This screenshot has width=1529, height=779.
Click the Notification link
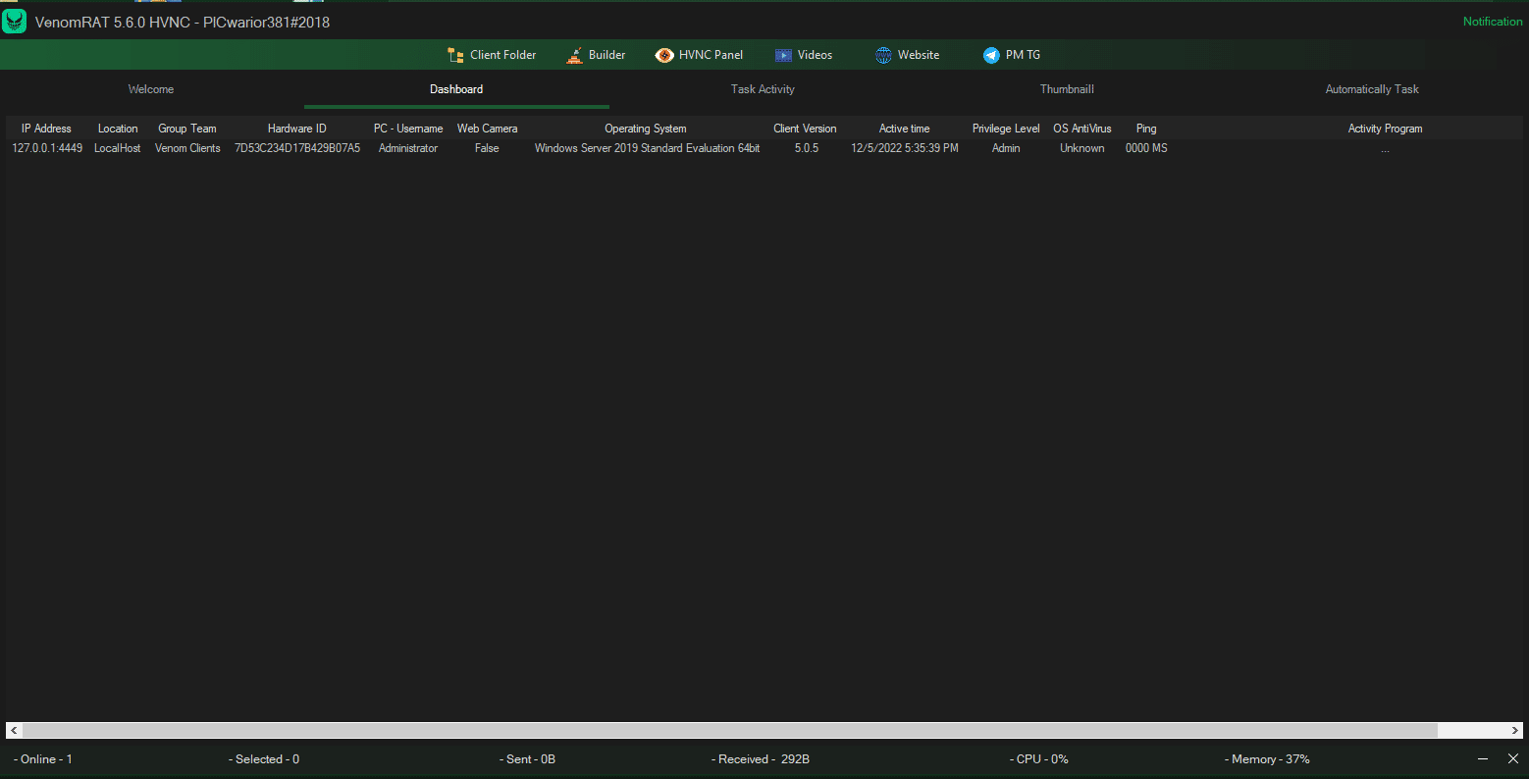pos(1493,22)
